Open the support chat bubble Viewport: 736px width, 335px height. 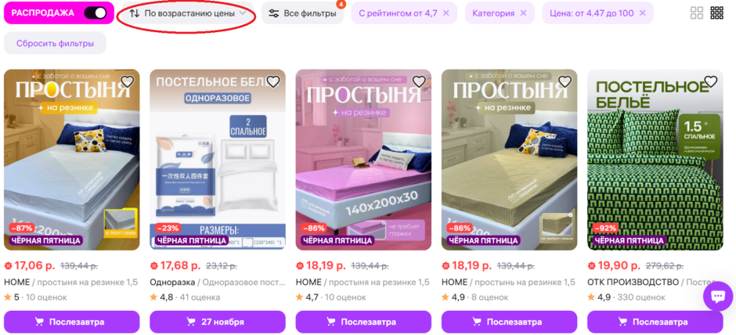point(718,296)
